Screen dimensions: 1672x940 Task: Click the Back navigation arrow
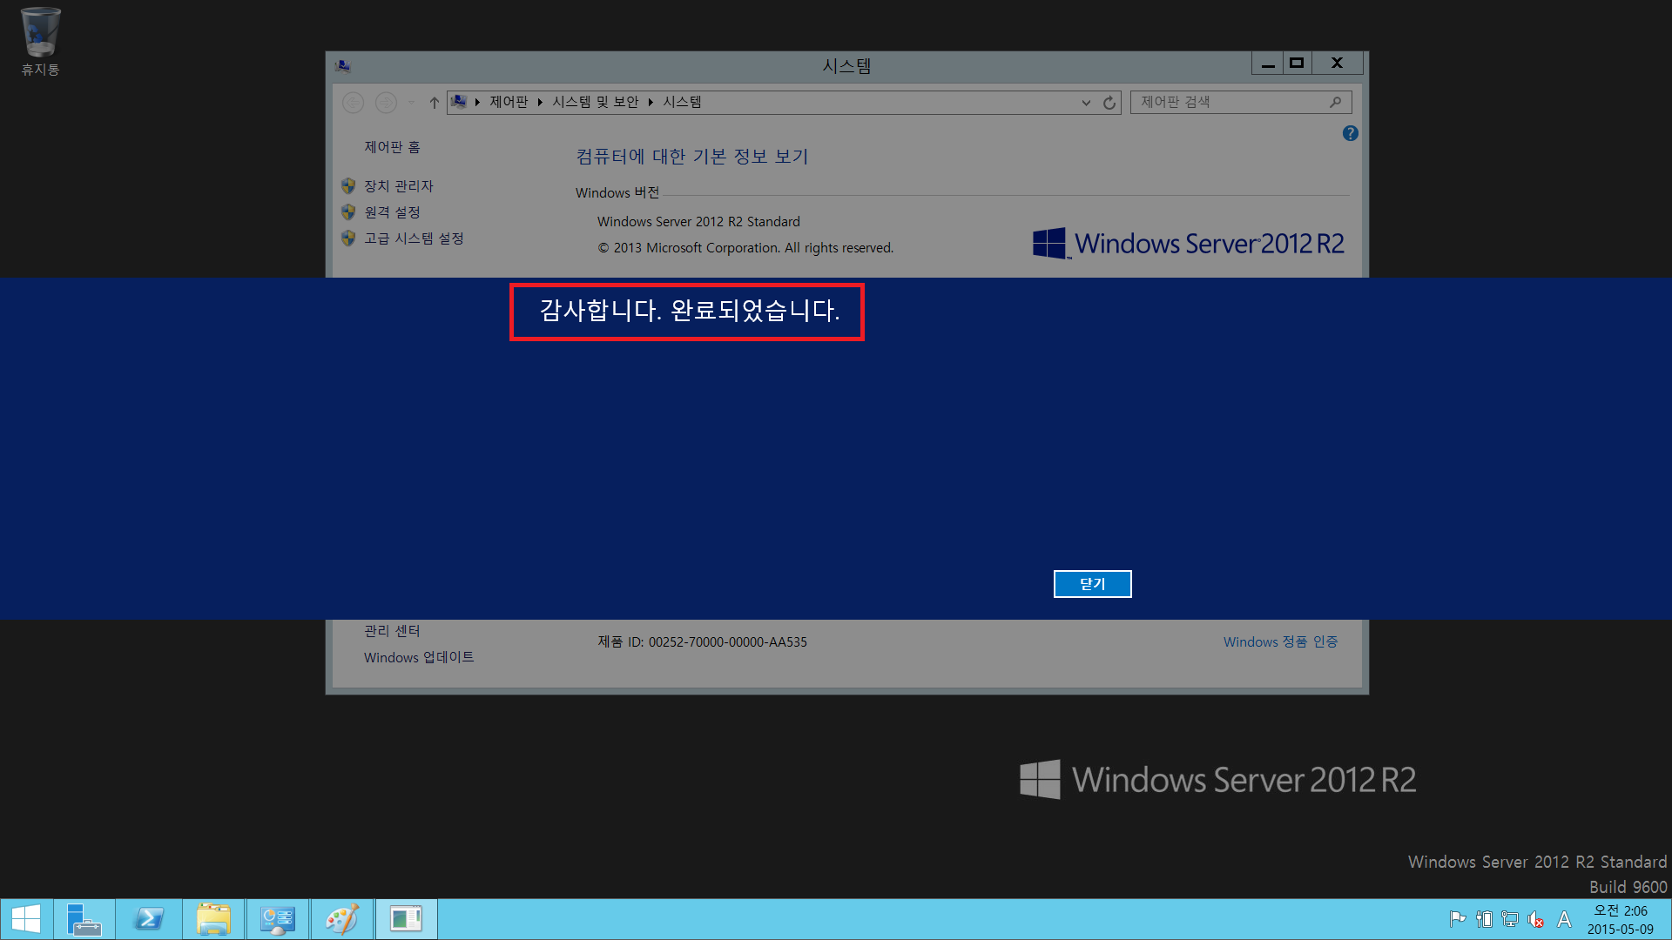[353, 103]
